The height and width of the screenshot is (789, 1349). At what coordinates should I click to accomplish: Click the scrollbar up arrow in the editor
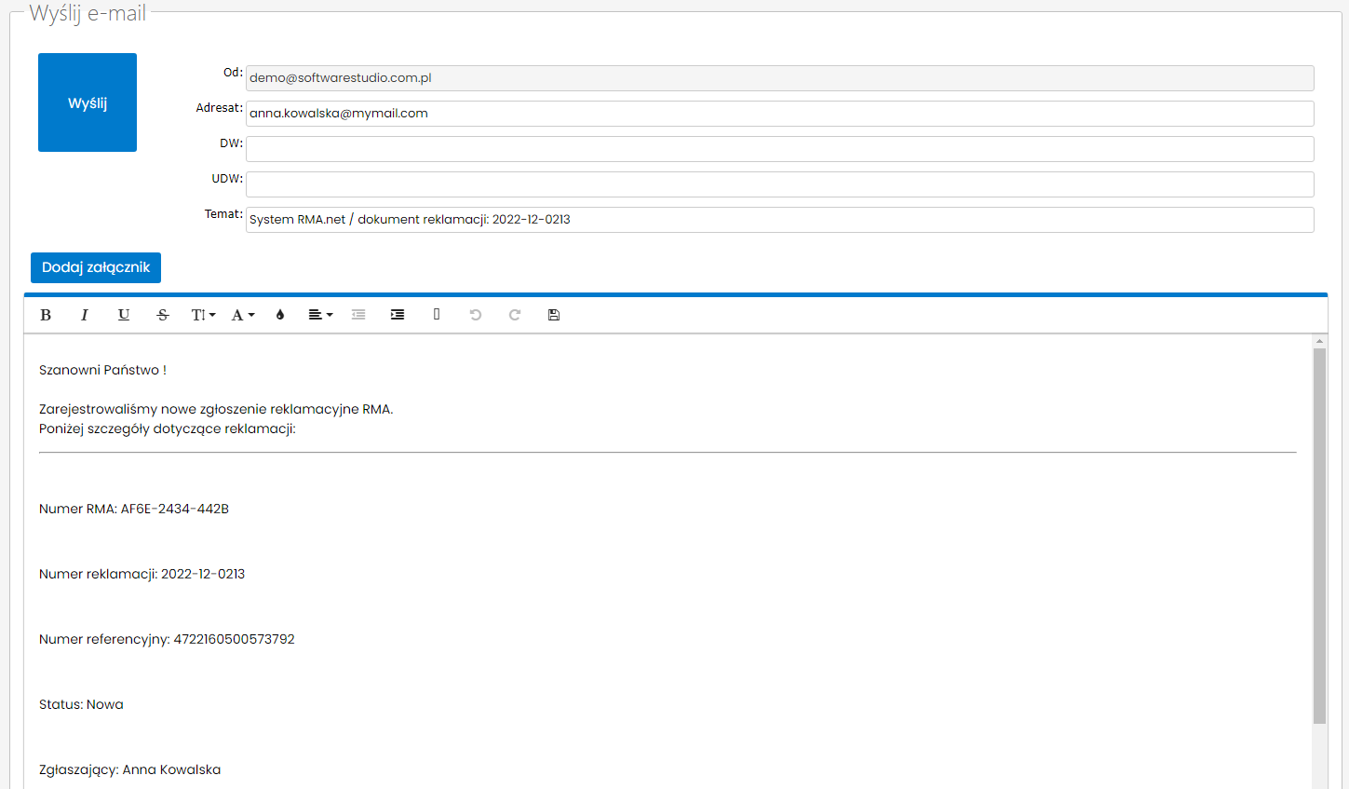(1319, 341)
